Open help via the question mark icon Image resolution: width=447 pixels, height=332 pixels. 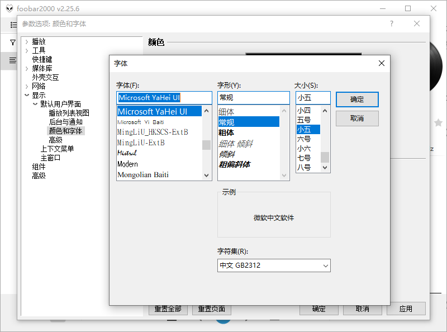coord(391,24)
